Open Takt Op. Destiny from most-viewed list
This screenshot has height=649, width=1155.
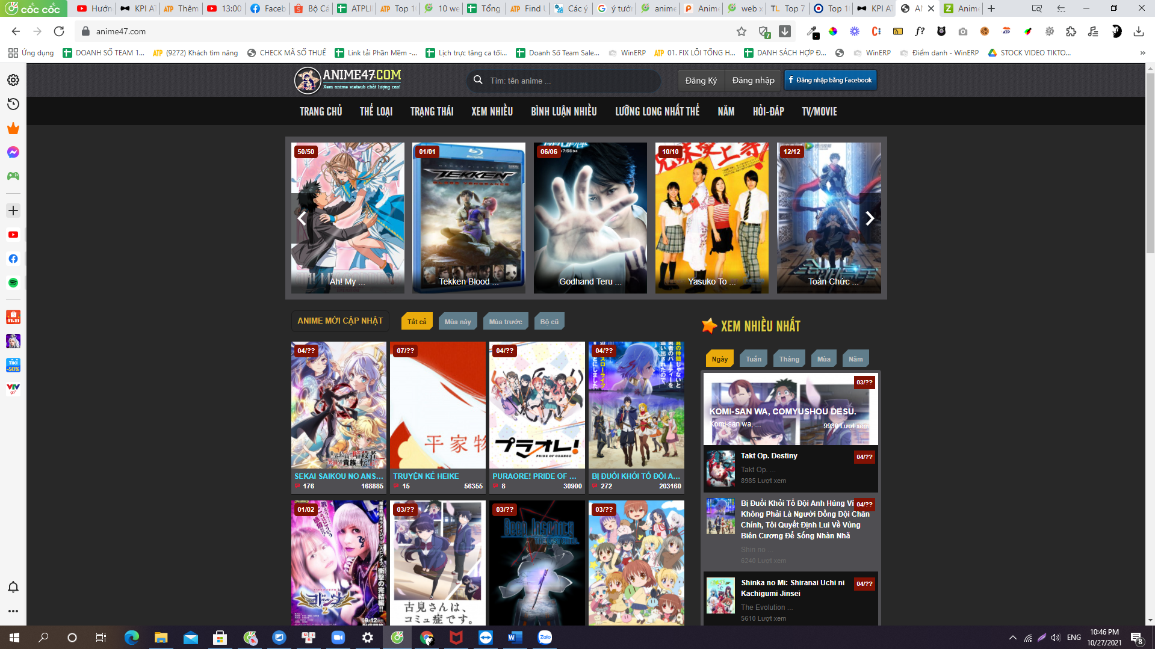pyautogui.click(x=769, y=456)
